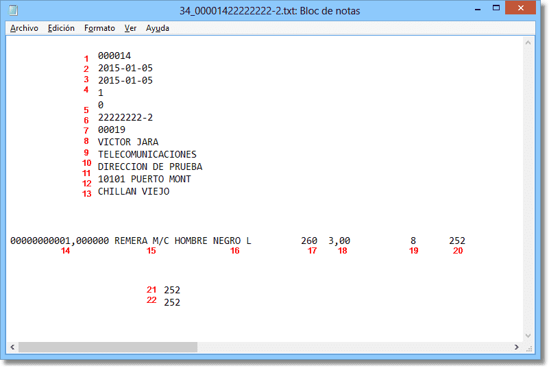Minimize the Bloc de notas window
This screenshot has width=549, height=368.
[x=478, y=8]
